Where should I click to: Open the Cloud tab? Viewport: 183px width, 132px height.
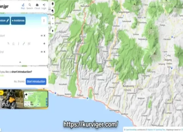(37, 6)
